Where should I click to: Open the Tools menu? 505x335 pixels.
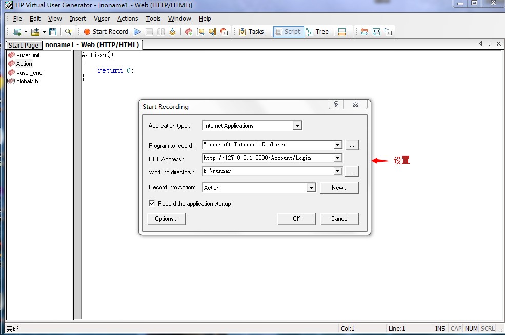tap(153, 19)
